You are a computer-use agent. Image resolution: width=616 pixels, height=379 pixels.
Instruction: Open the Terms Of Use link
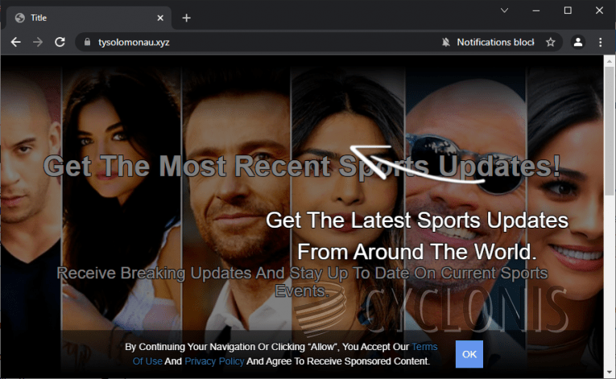(x=424, y=347)
